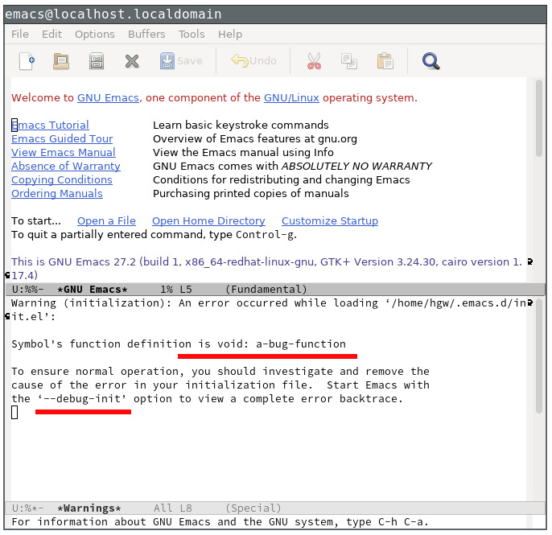Screen dimensions: 552x535
Task: Open the Edit menu
Action: click(51, 34)
